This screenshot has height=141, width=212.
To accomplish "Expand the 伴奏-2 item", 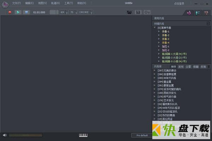I will [159, 35].
